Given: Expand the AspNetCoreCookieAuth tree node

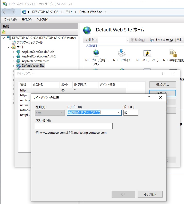Looking at the screenshot, I should pyautogui.click(x=14, y=52).
